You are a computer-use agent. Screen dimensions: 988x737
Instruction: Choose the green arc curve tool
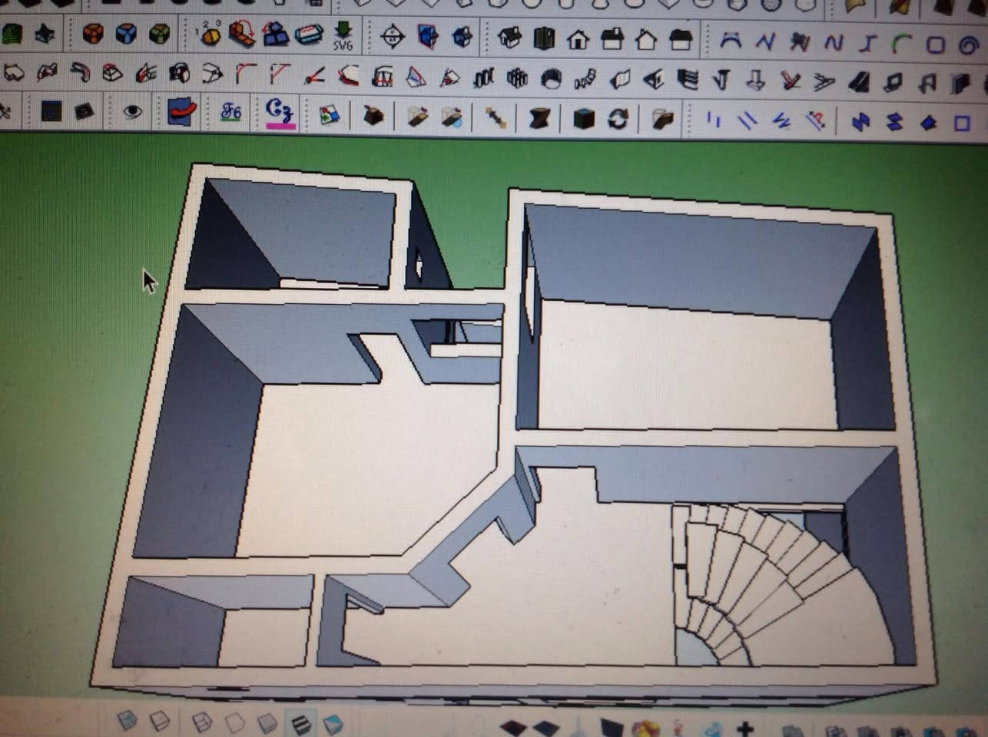pos(900,44)
